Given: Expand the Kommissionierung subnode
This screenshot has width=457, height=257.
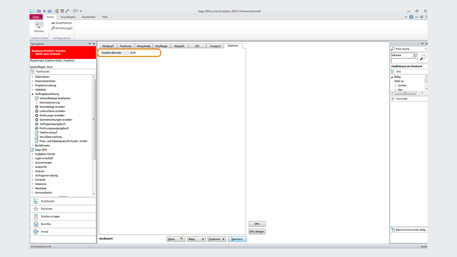Looking at the screenshot, I should [37, 103].
